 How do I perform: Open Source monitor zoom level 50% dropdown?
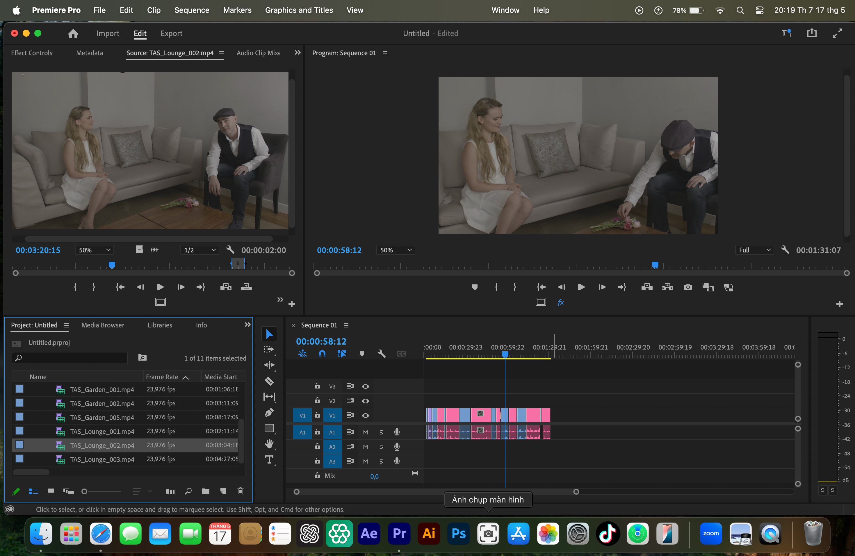(x=95, y=250)
